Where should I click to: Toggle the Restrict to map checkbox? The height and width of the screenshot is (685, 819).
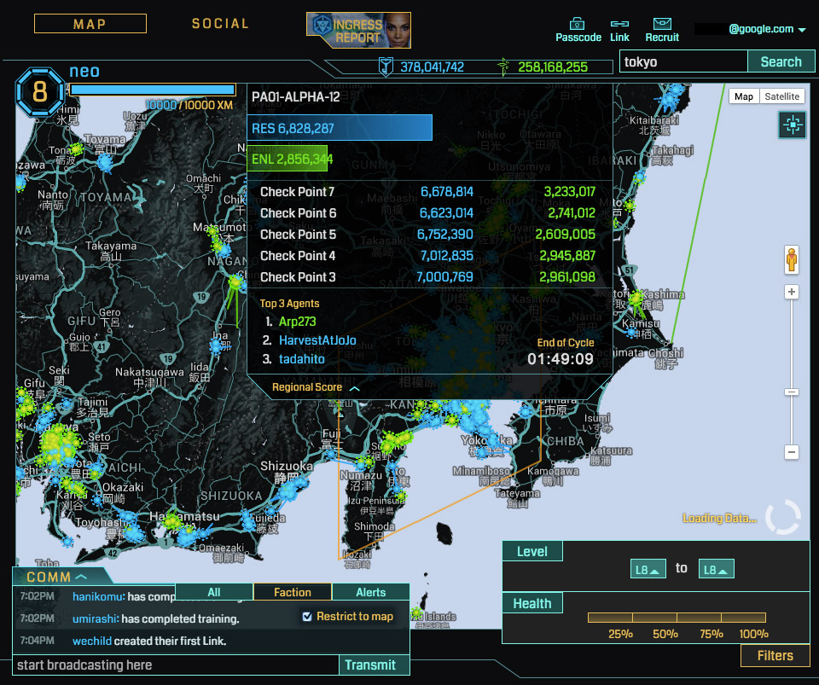pos(307,617)
